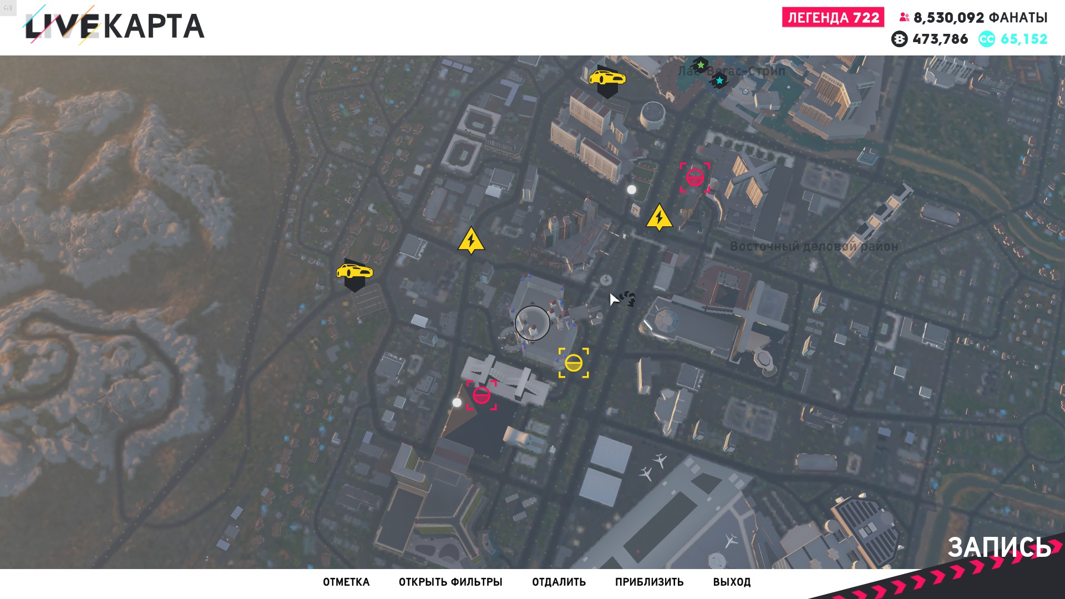Click the lightning warning triangle east of the western car icon
The height and width of the screenshot is (599, 1065).
471,241
